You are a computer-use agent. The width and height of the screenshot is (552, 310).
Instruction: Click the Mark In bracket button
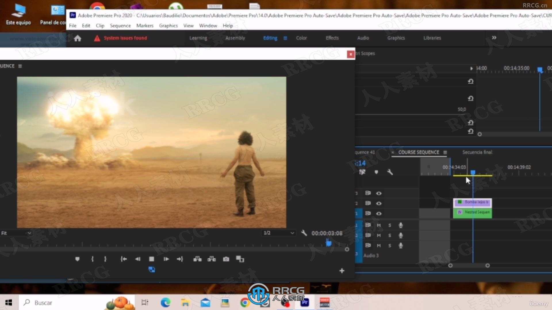point(92,259)
